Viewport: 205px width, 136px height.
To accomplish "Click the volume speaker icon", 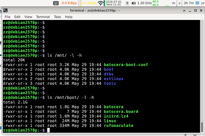I will coord(133,3).
